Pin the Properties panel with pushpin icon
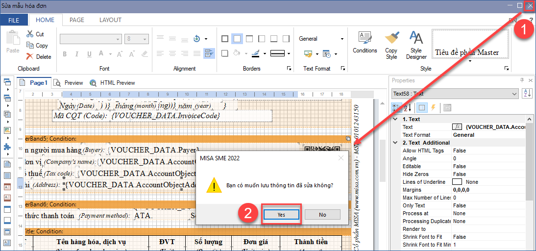This screenshot has width=536, height=251. coord(522,80)
